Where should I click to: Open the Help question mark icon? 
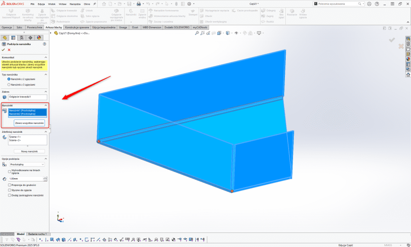point(377,4)
